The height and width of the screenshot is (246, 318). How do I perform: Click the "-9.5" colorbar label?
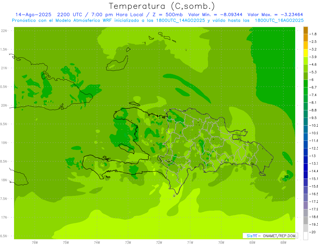pos(313,118)
